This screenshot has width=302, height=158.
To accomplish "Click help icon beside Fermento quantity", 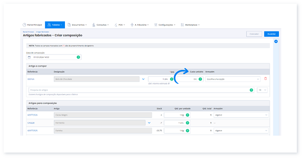I will pos(188,123).
